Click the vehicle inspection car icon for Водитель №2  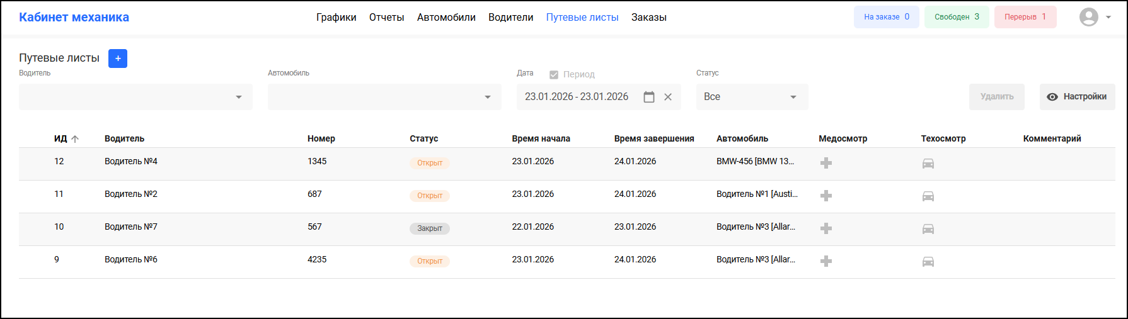point(928,196)
